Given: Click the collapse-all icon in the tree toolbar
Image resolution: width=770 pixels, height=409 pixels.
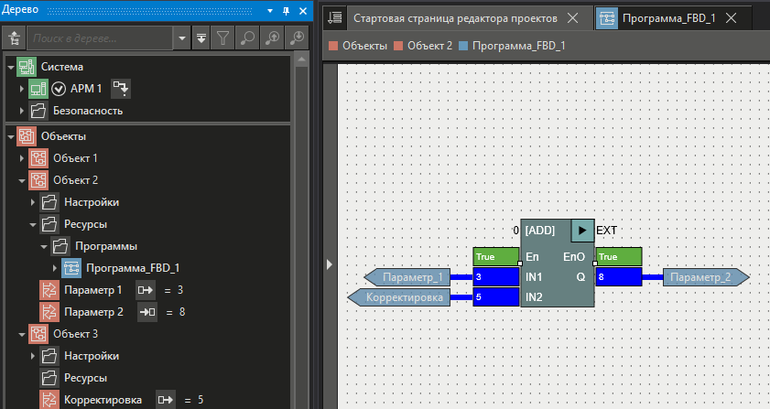Looking at the screenshot, I should (x=201, y=38).
